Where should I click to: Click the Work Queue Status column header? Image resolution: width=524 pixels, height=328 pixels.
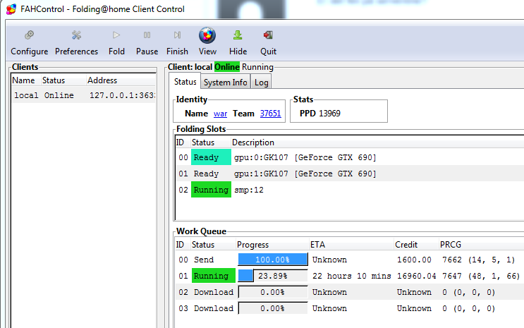coord(213,245)
